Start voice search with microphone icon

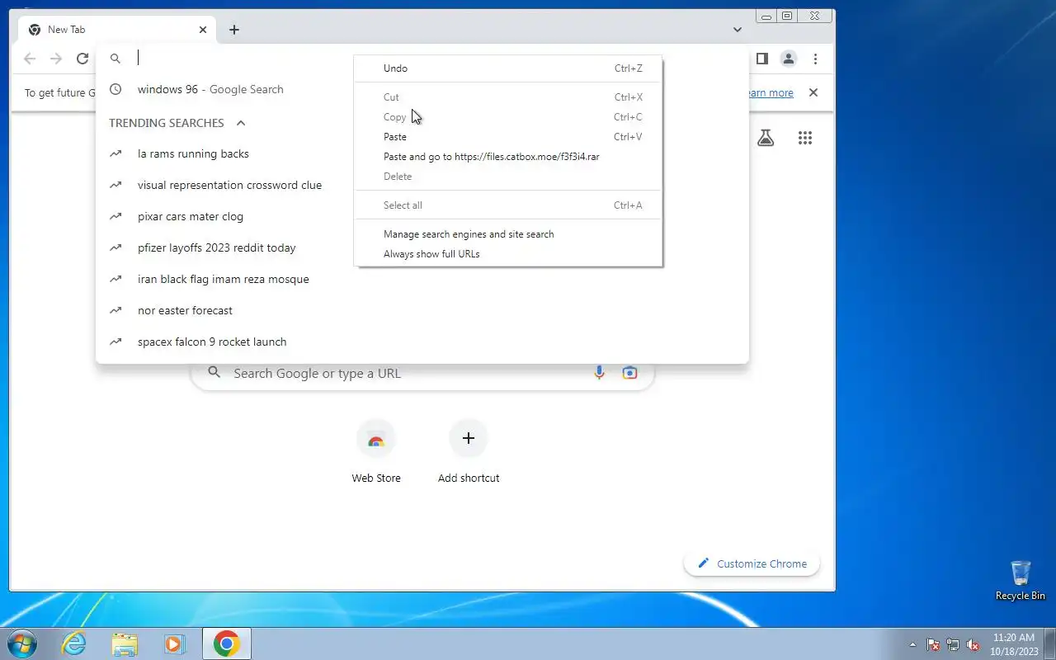[600, 373]
